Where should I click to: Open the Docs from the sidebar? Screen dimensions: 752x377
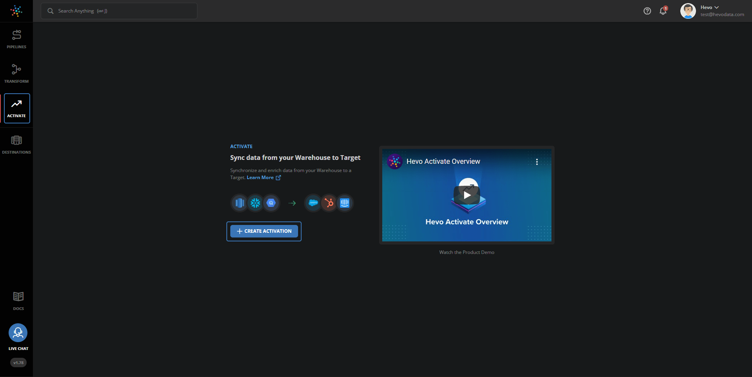pos(18,301)
